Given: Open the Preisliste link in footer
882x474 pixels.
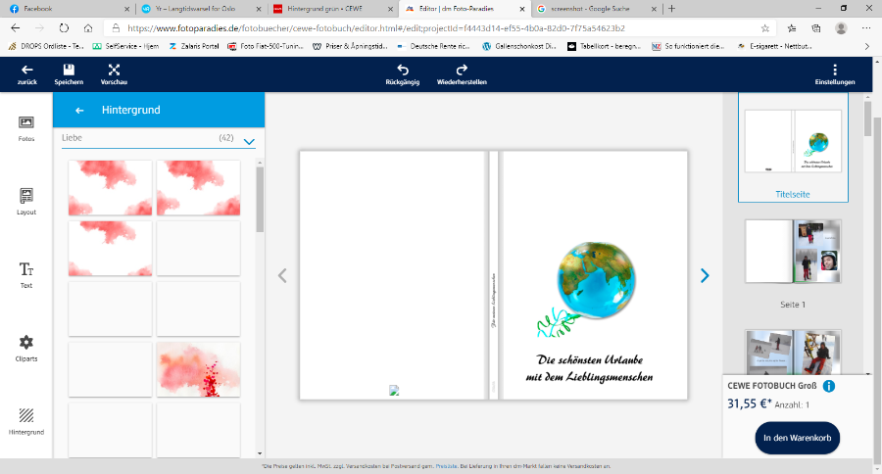Looking at the screenshot, I should click(x=446, y=466).
